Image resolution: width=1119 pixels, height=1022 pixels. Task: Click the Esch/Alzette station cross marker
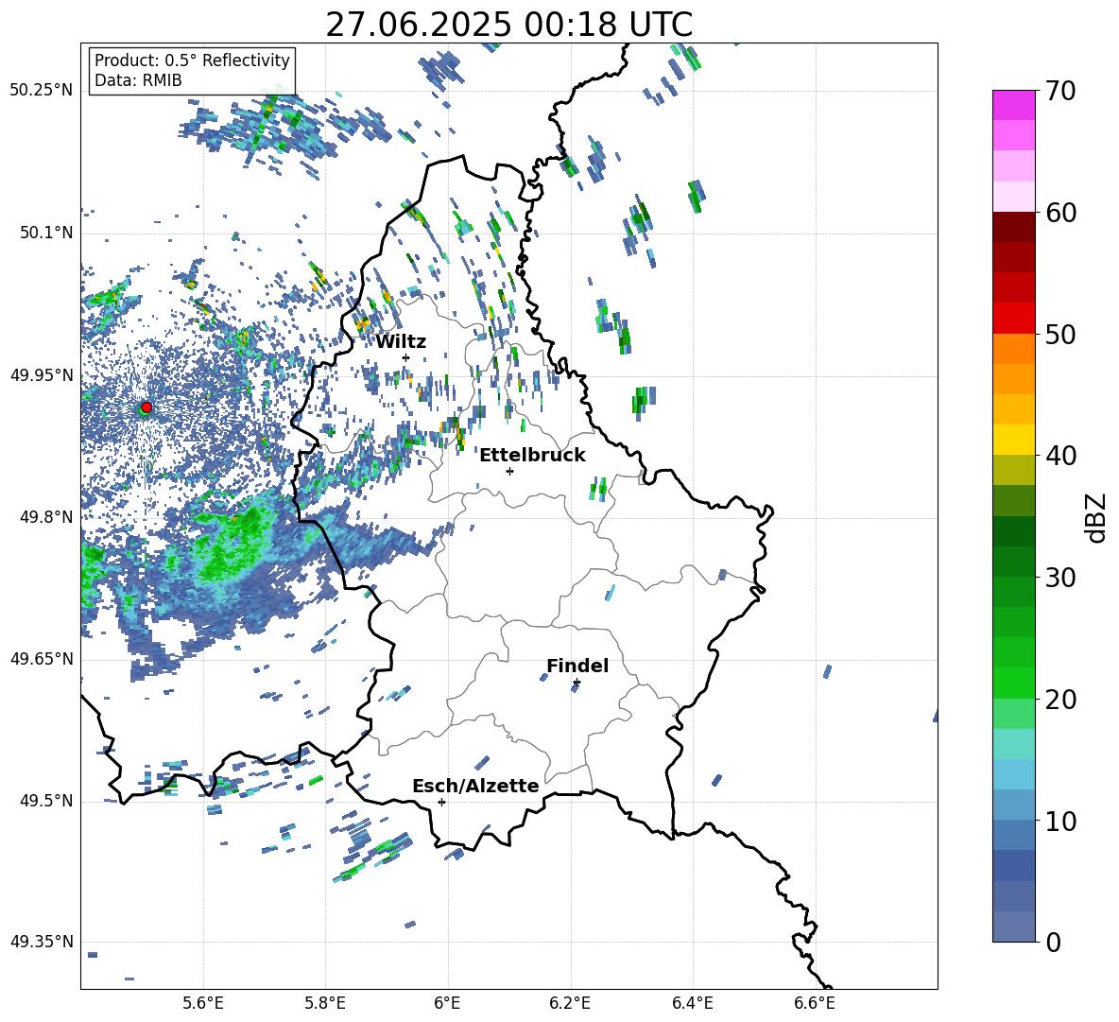pyautogui.click(x=441, y=802)
